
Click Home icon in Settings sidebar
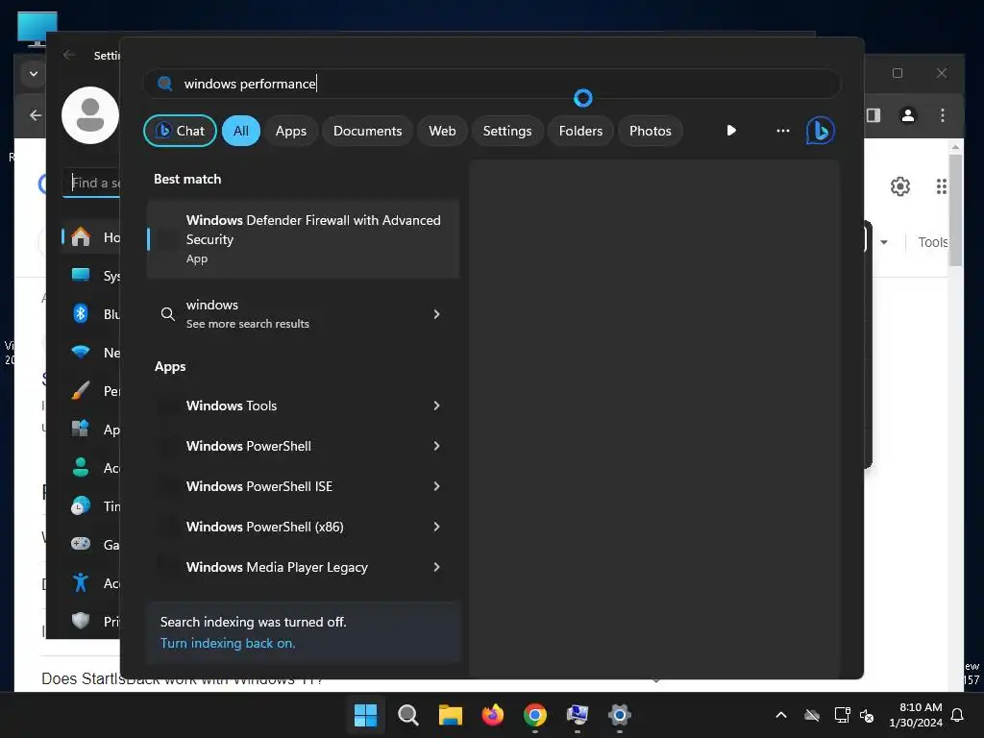coord(81,237)
